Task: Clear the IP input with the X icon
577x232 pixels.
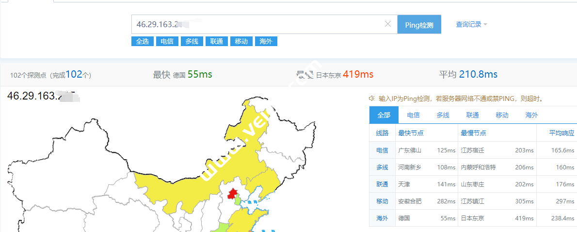Action: 388,24
